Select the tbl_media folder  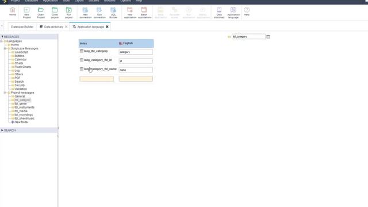(21, 111)
